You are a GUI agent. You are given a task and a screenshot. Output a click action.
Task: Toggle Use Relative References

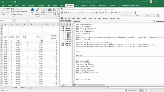coord(19,11)
